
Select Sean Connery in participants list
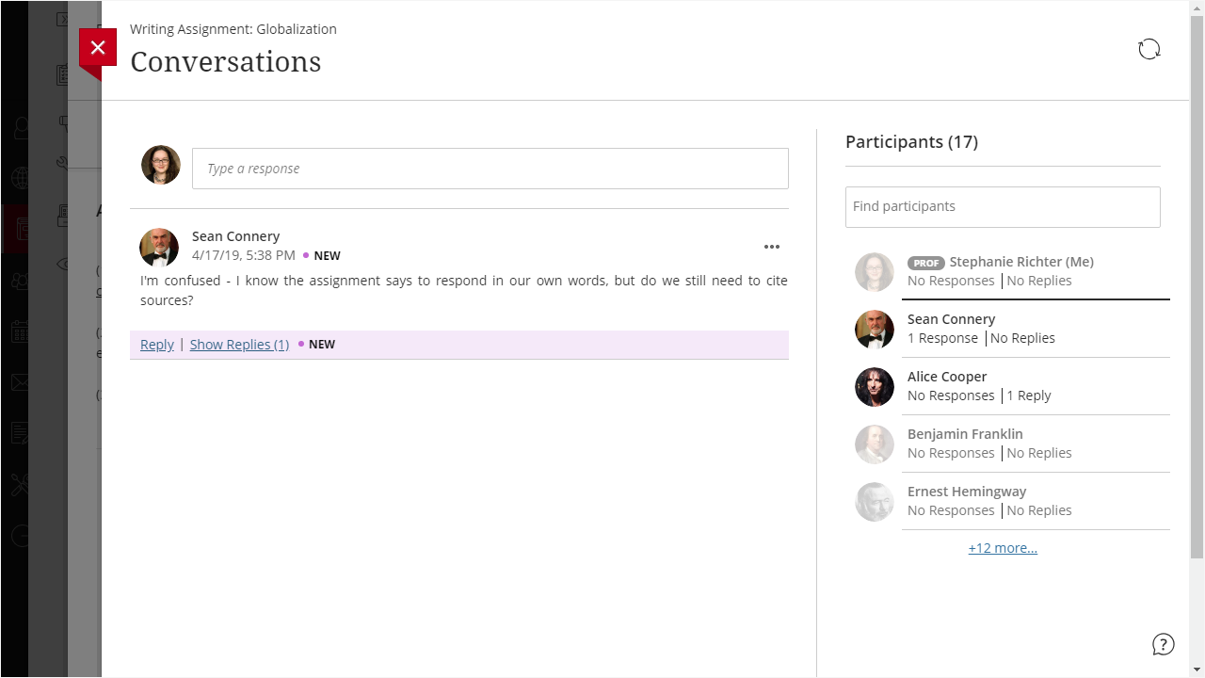pos(951,319)
